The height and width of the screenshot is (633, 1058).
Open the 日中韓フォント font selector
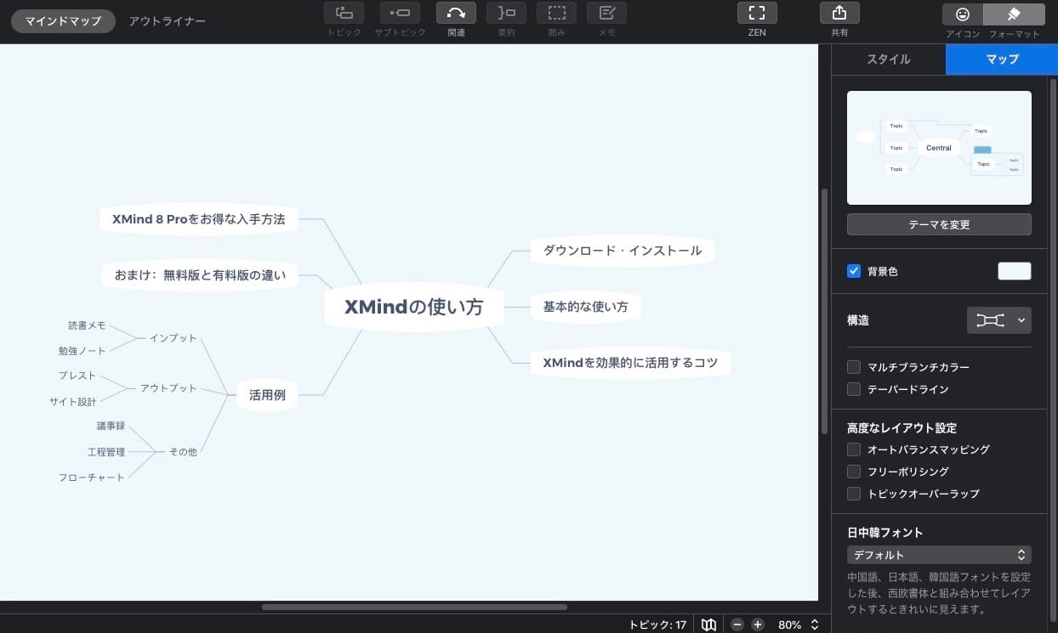point(939,554)
